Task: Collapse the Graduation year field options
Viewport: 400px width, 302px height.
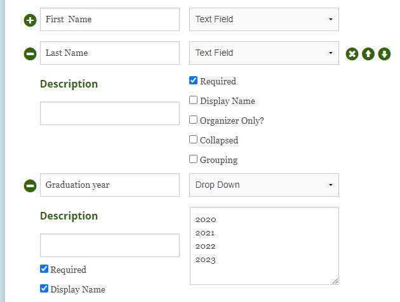Action: pyautogui.click(x=30, y=186)
